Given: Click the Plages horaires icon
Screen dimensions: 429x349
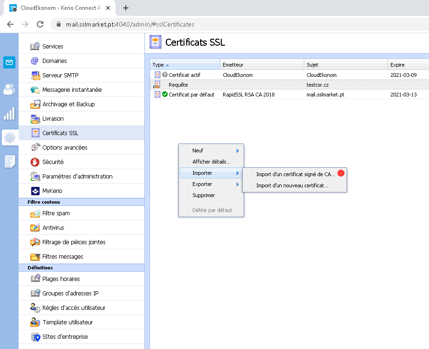Looking at the screenshot, I should click(x=35, y=279).
